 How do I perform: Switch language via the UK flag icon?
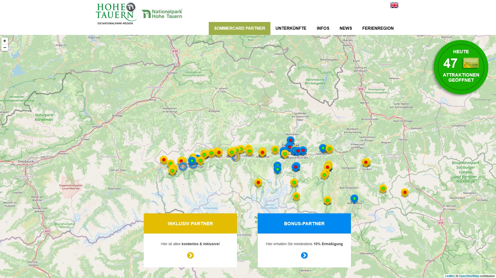coord(394,5)
